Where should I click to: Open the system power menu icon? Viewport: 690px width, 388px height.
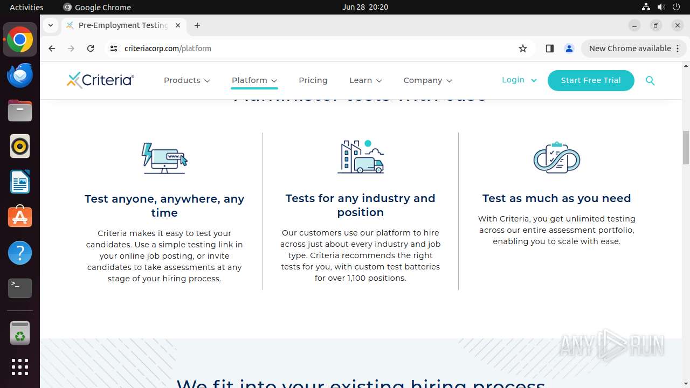677,7
